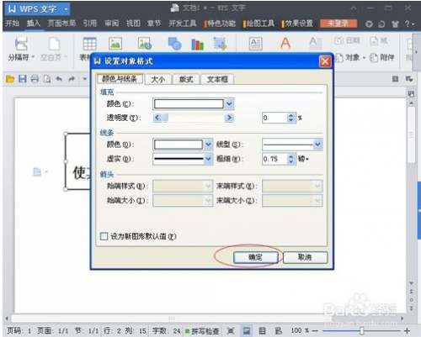Select web layout view in status bar
421x337 pixels.
click(x=278, y=331)
